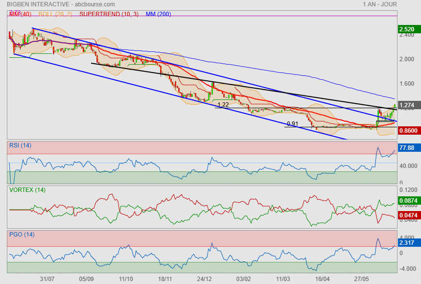
Task: Click the green 0.0874 Vortex value tag
Action: 408,200
